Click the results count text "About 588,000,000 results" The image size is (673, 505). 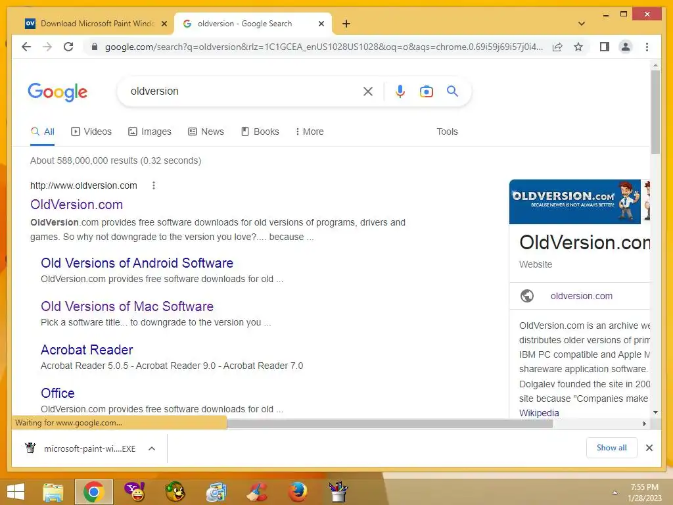[83, 160]
